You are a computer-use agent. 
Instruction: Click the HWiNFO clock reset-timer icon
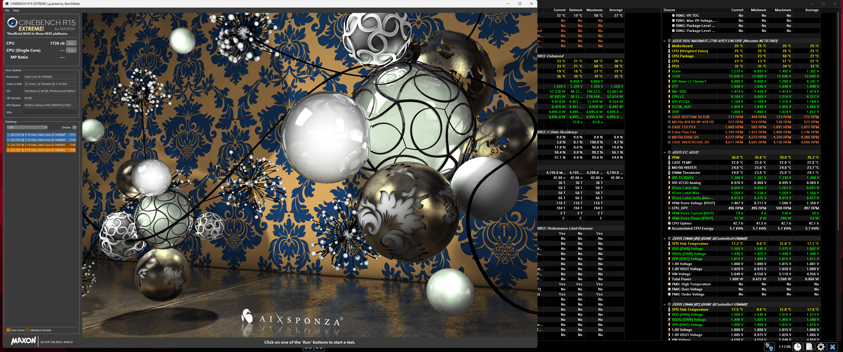[x=798, y=346]
